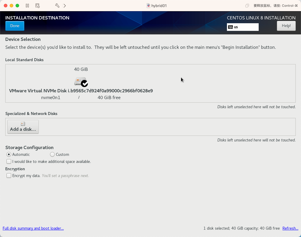Click the Storage Configuration heading
Image resolution: width=301 pixels, height=237 pixels.
(29, 148)
